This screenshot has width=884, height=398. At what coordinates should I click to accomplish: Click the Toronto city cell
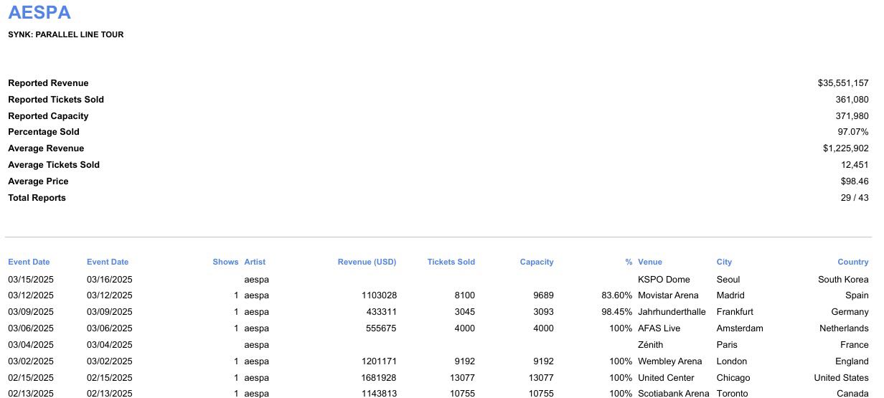[732, 394]
